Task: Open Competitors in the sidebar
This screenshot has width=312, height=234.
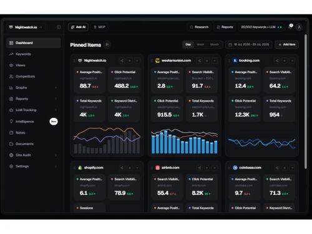Action: 33,77
